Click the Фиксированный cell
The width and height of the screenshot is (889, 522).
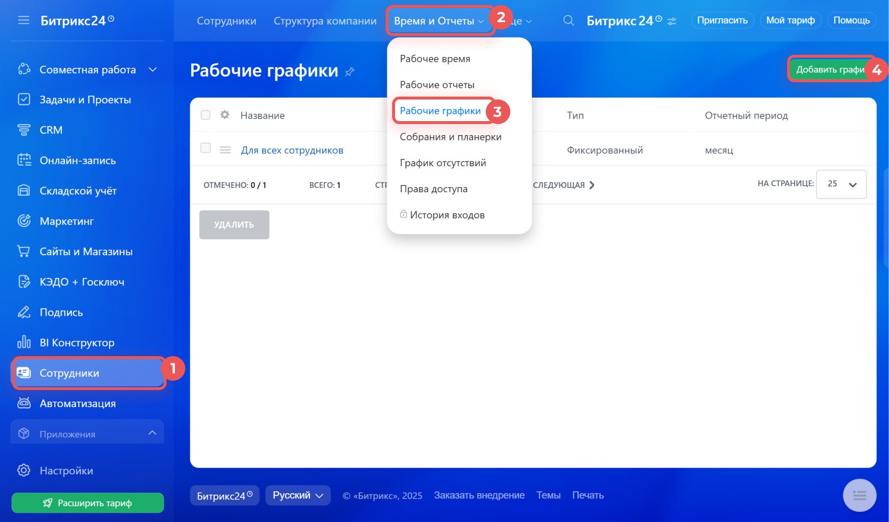pyautogui.click(x=605, y=150)
